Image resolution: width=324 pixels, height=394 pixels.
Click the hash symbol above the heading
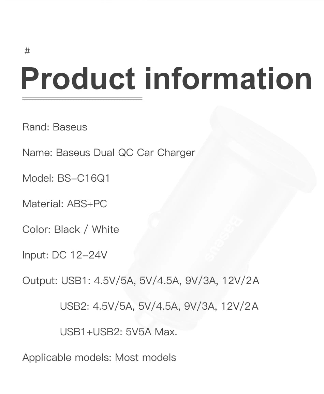click(27, 51)
